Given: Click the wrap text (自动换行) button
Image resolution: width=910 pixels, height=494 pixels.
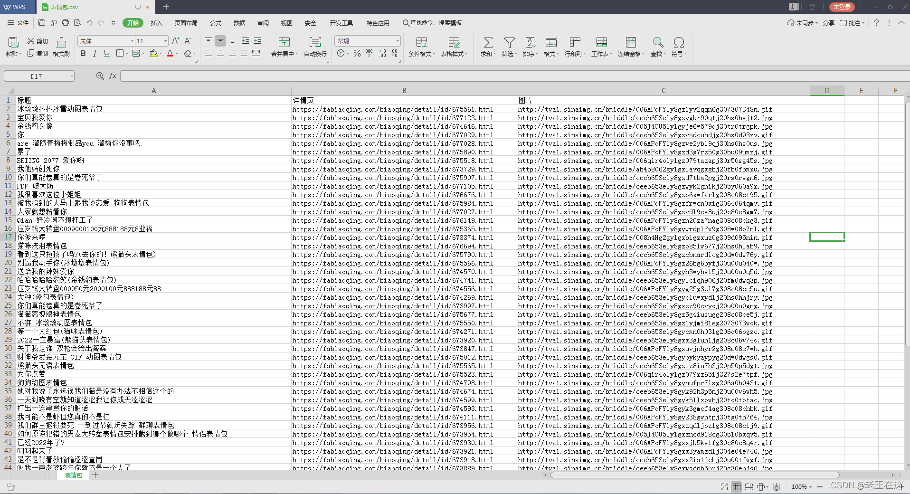Looking at the screenshot, I should [315, 47].
